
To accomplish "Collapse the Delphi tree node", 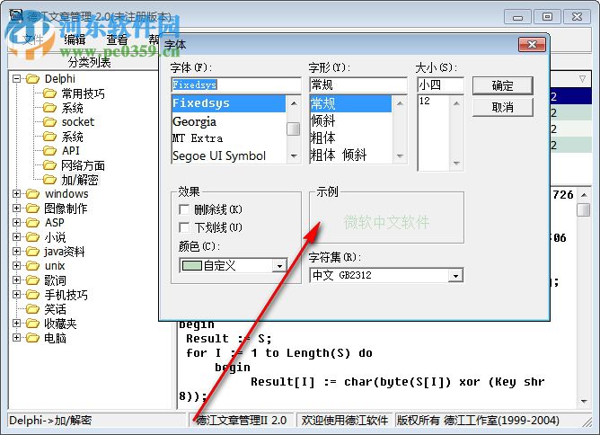I will 16,79.
